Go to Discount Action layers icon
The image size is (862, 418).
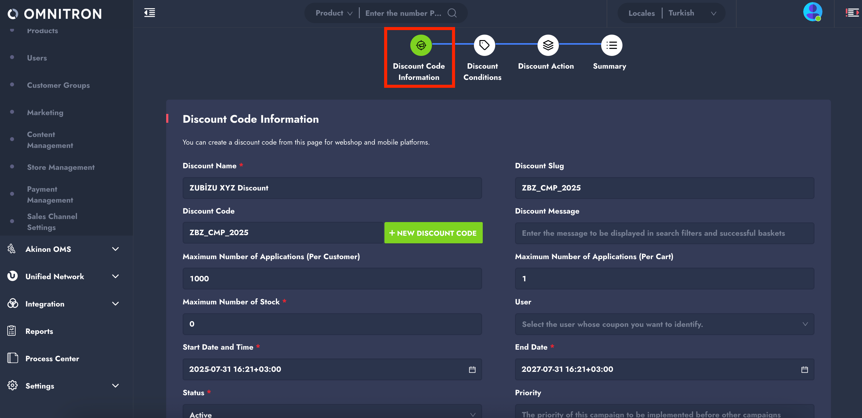548,45
